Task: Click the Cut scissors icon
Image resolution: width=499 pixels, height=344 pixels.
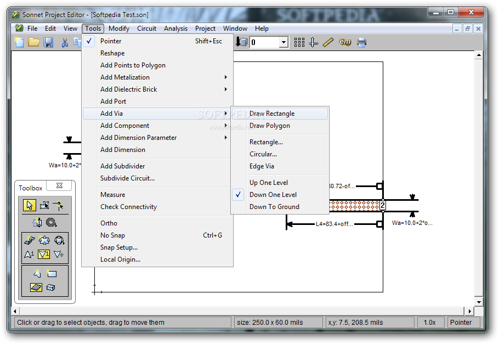Action: click(x=65, y=42)
